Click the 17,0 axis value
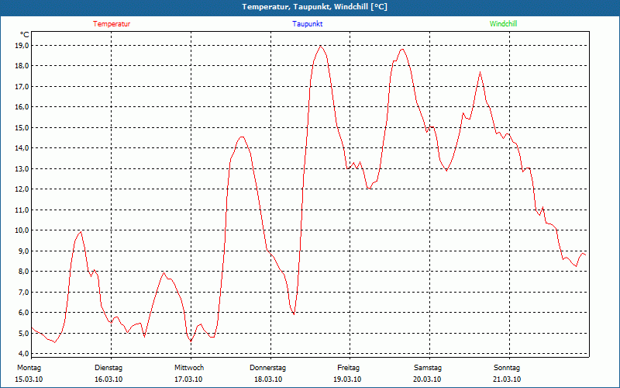The height and width of the screenshot is (388, 620). coord(22,86)
